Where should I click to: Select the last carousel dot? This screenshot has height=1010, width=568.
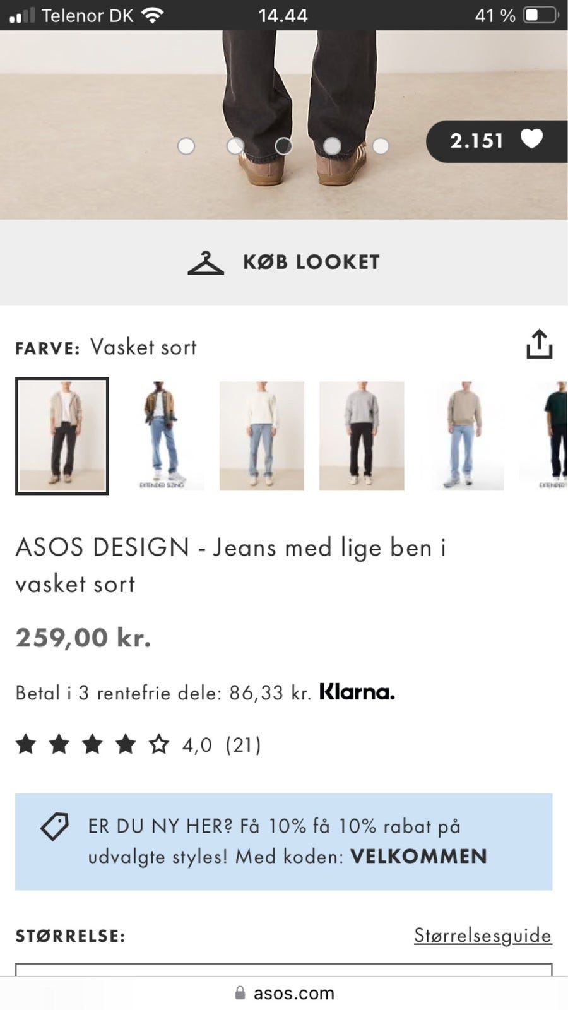click(x=381, y=146)
